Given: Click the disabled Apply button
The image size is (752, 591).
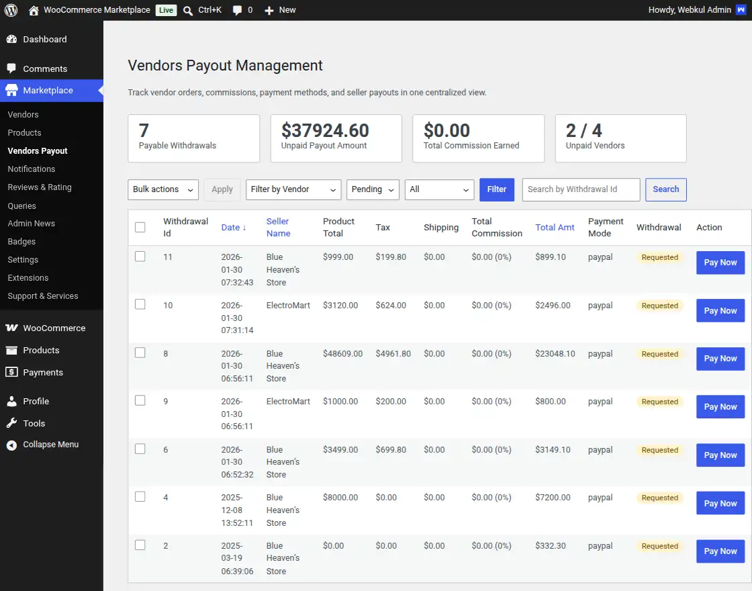Looking at the screenshot, I should click(222, 189).
